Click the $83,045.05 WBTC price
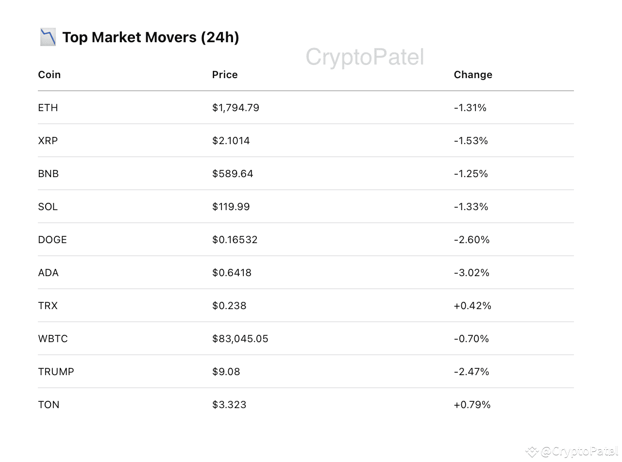Image resolution: width=622 pixels, height=462 pixels. (240, 339)
